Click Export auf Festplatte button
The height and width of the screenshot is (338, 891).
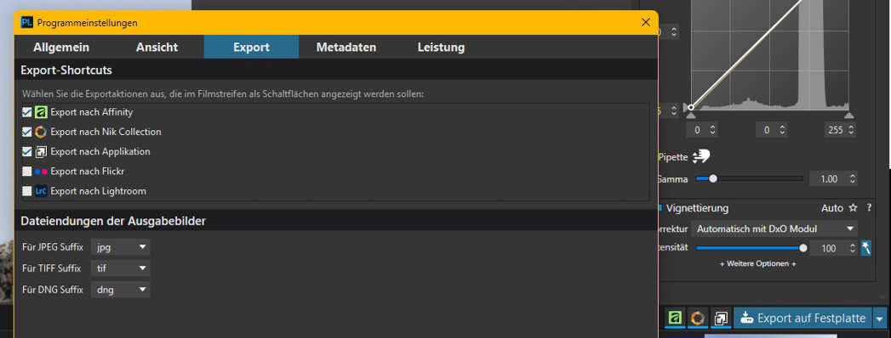(x=802, y=318)
